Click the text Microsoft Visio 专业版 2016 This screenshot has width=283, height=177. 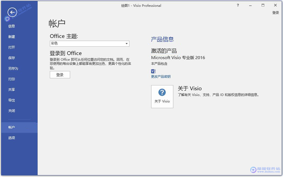(178, 58)
